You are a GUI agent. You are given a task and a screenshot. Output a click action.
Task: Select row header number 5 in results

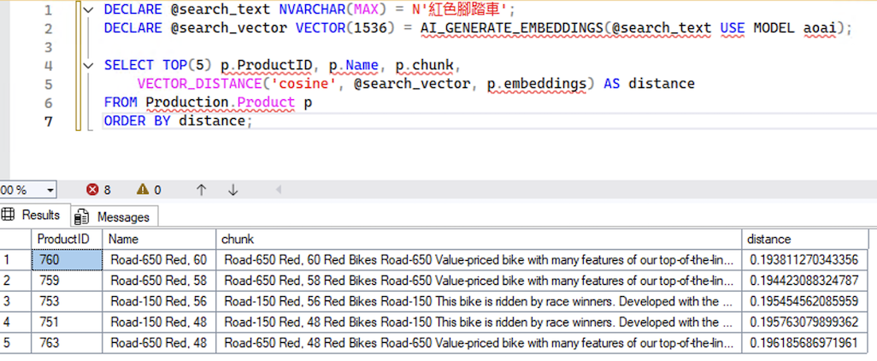pyautogui.click(x=15, y=342)
